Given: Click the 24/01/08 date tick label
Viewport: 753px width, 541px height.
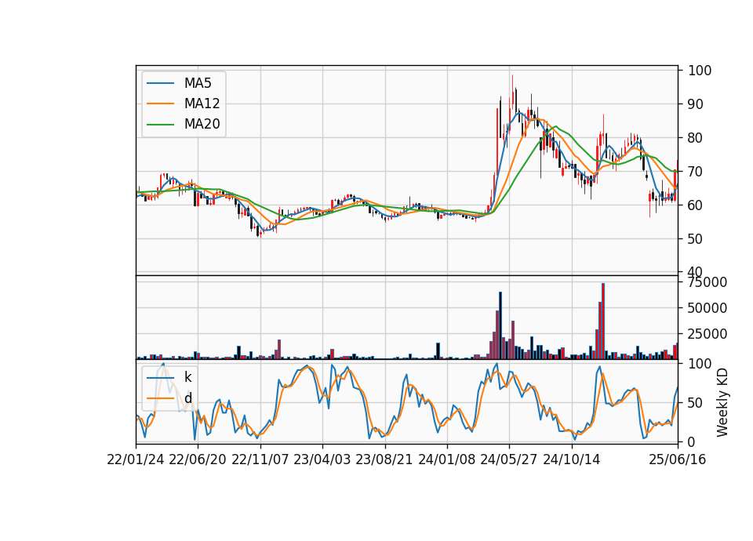Looking at the screenshot, I should 446,459.
